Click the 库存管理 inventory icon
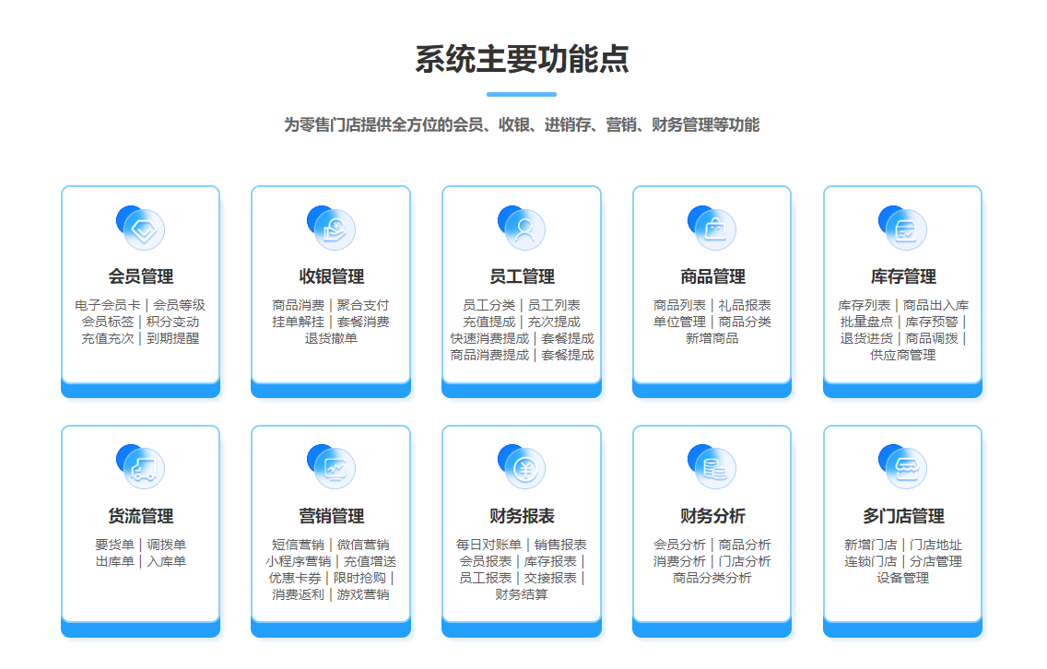The width and height of the screenshot is (1047, 669). (903, 228)
